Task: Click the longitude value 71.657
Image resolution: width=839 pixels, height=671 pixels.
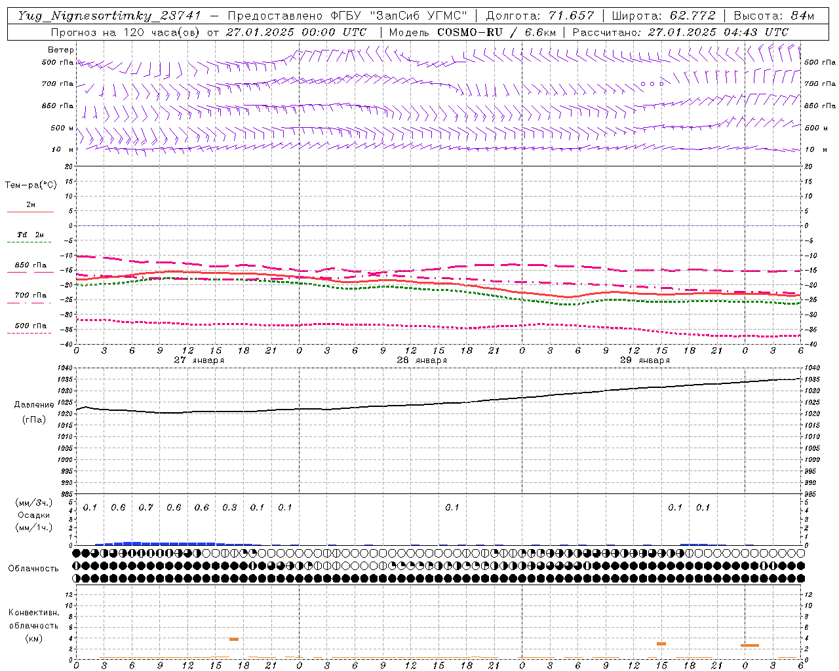Action: coord(571,16)
